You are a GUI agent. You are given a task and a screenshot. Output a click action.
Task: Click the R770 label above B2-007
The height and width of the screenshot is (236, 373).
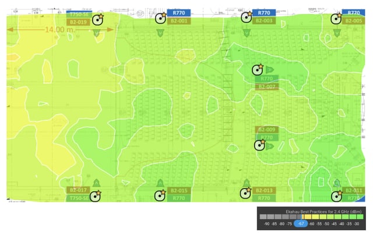[x=267, y=78]
